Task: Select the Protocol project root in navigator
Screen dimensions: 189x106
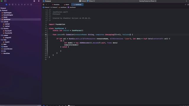Action: (3, 8)
